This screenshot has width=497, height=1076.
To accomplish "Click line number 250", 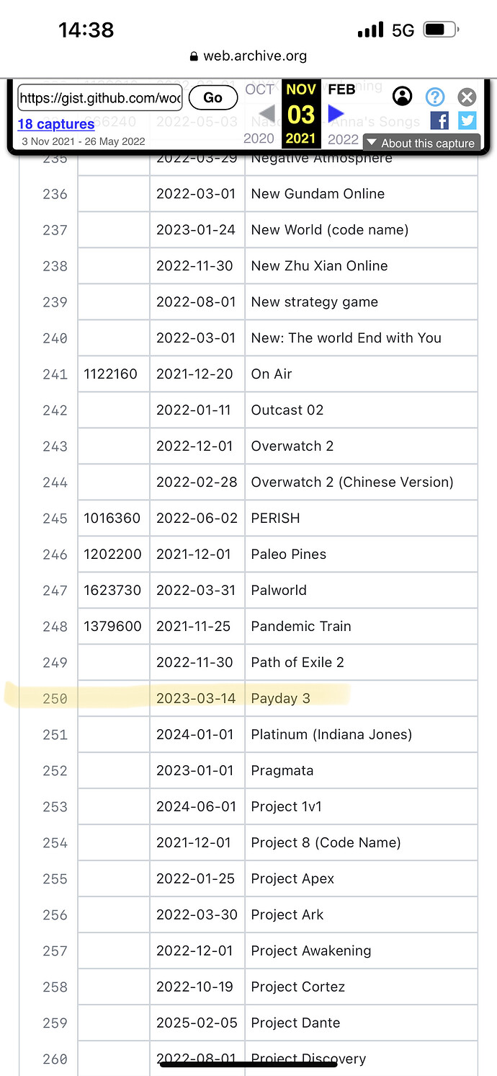I will click(x=55, y=698).
